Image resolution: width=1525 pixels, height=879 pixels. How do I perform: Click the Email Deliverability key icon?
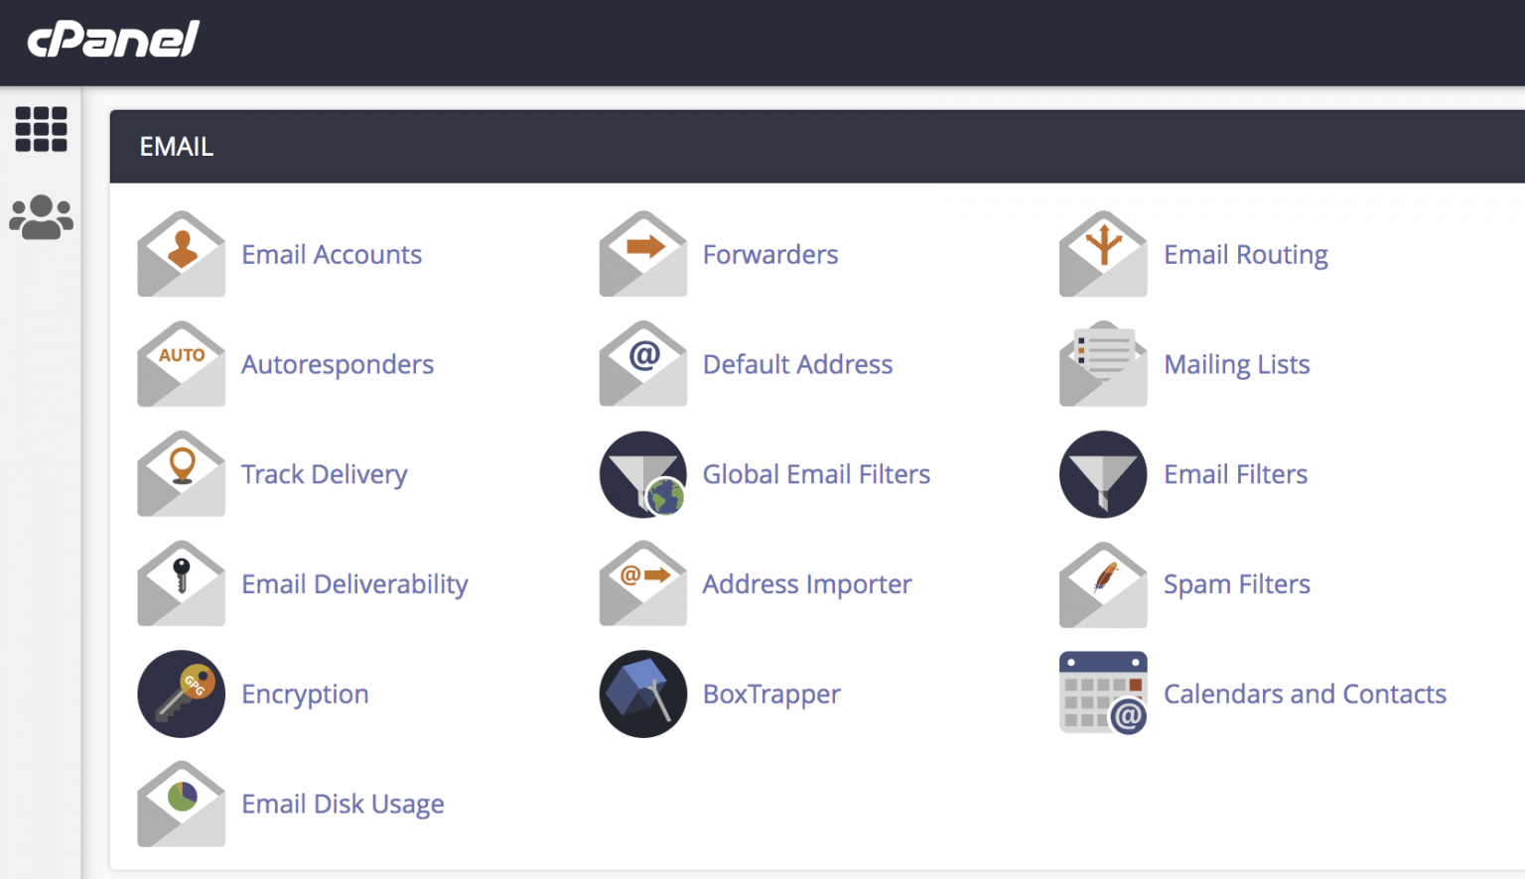point(181,584)
